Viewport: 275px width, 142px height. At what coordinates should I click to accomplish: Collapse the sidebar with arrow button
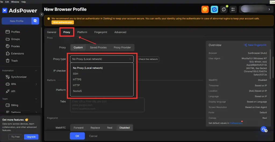pos(42,14)
